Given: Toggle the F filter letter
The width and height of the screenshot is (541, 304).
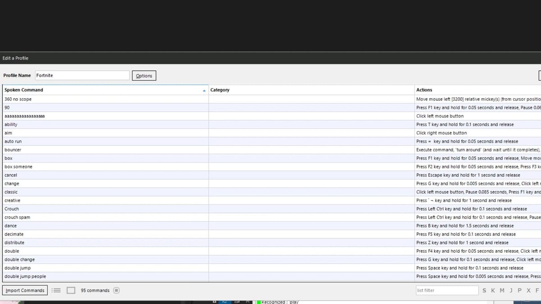Looking at the screenshot, I should coord(537,290).
